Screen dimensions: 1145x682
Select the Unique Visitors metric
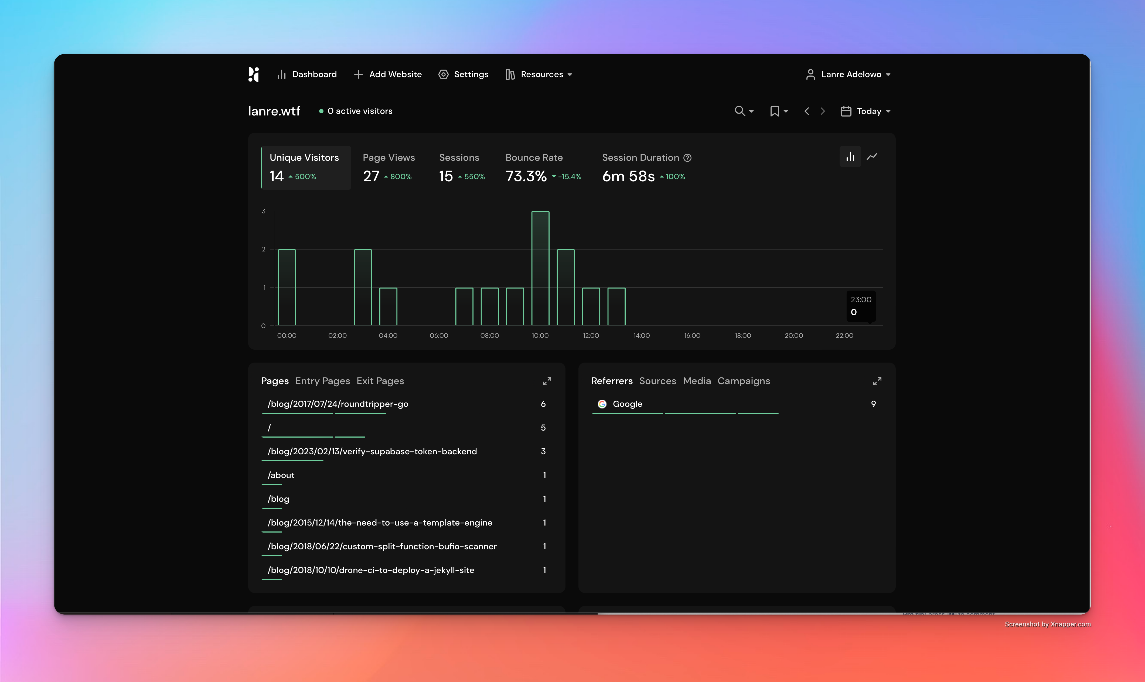(x=306, y=168)
